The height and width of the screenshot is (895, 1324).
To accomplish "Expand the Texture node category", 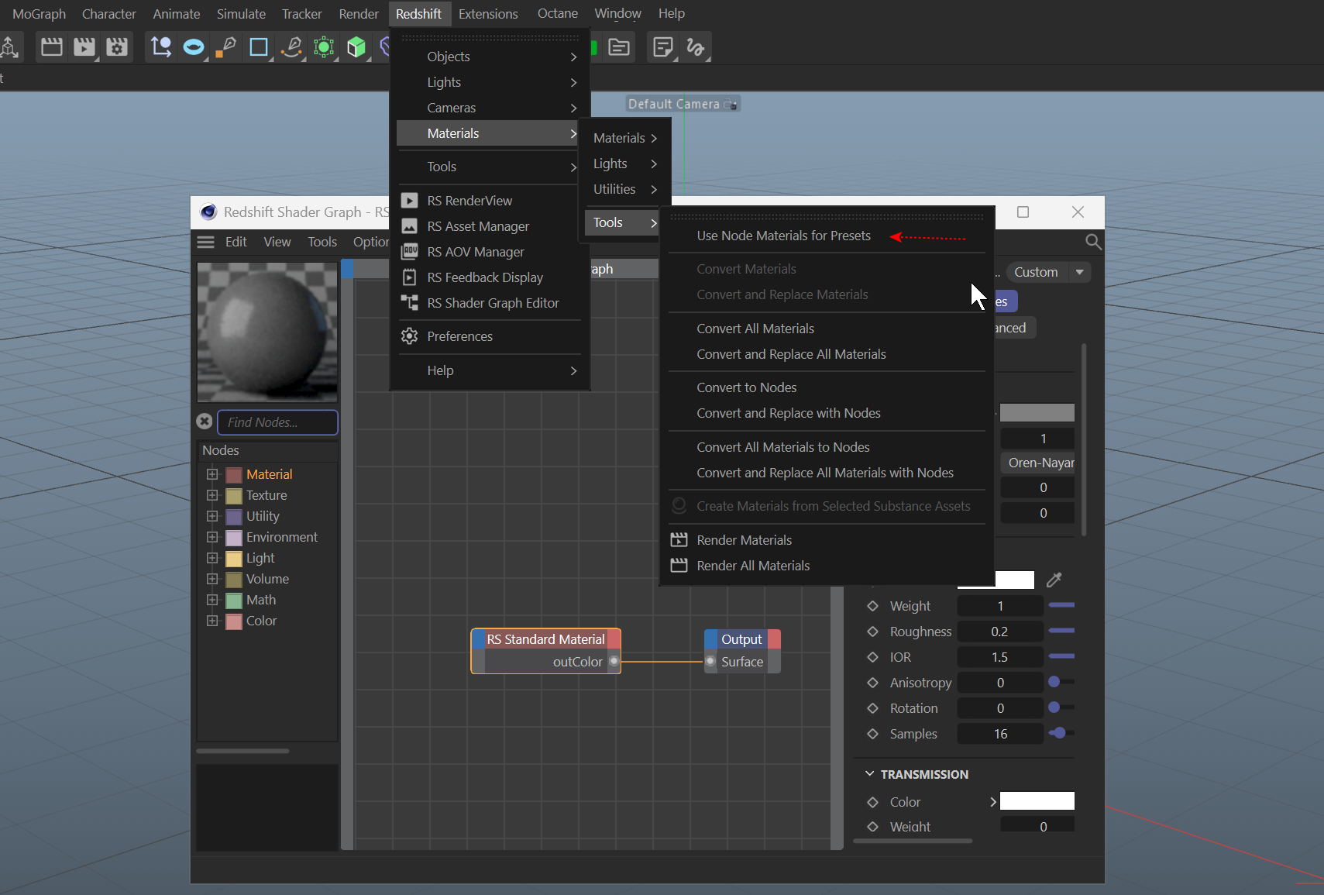I will (x=212, y=495).
